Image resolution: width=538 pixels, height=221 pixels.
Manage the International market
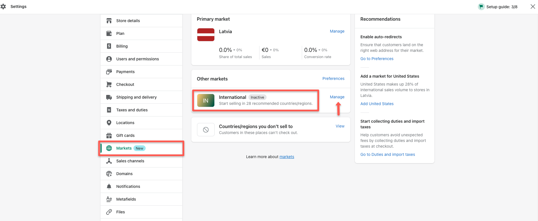coord(337,97)
